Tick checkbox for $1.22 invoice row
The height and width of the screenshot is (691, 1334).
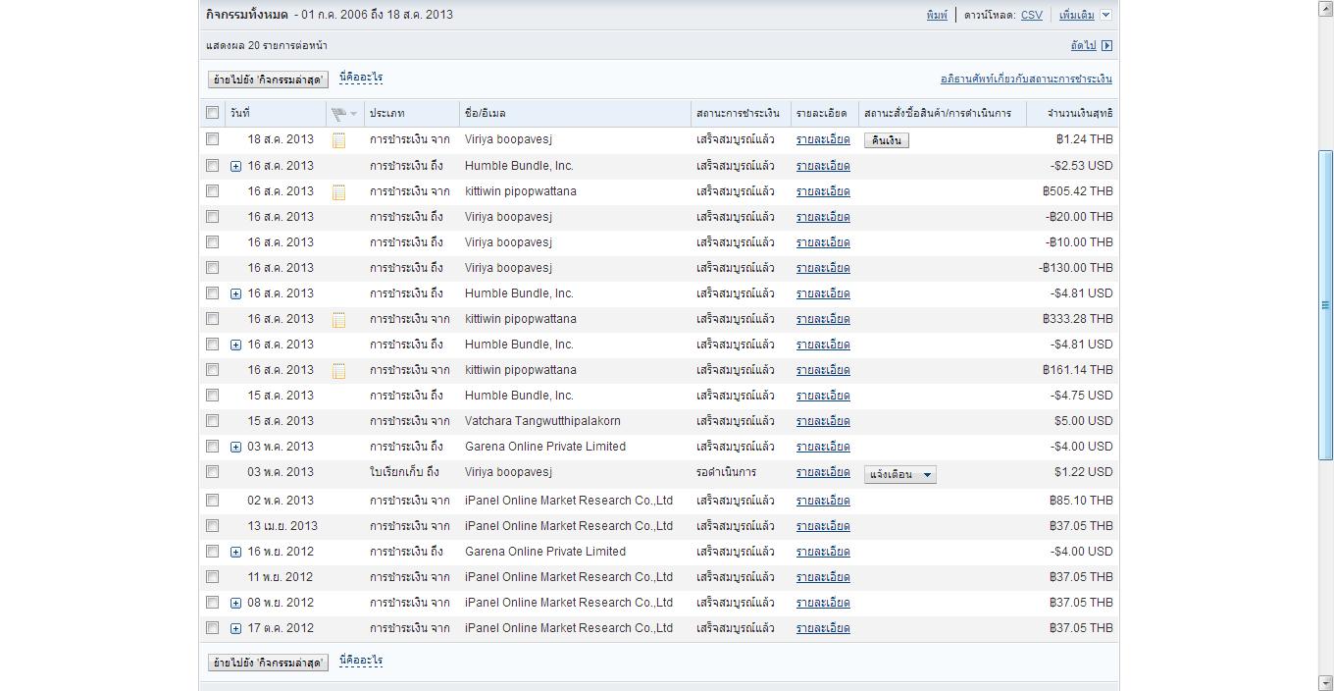(x=212, y=472)
